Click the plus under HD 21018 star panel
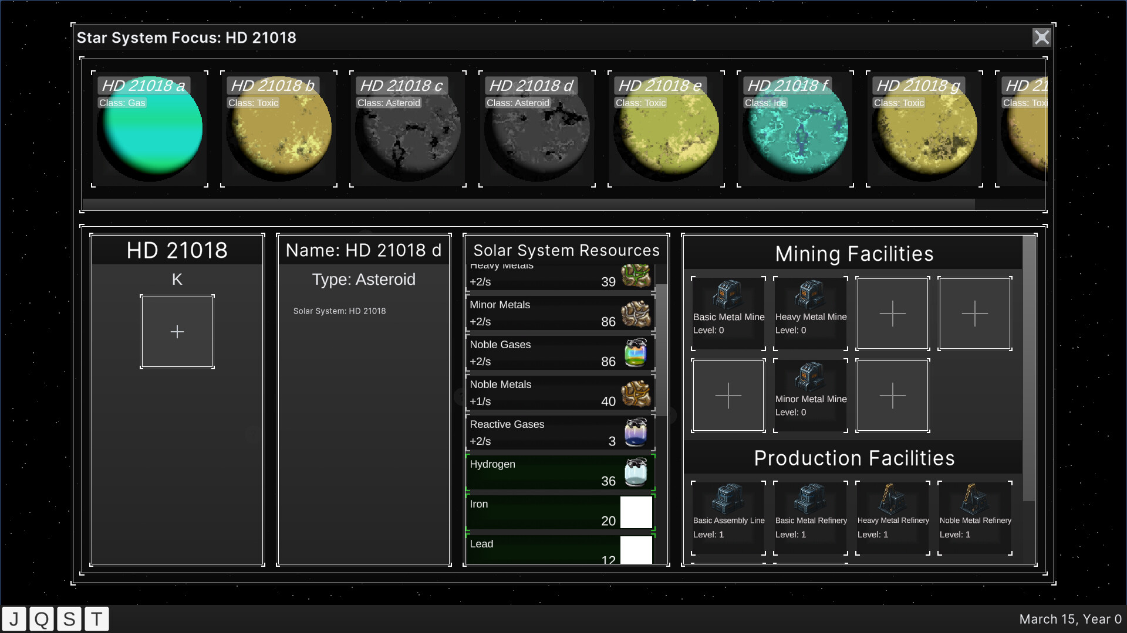The width and height of the screenshot is (1127, 633). click(177, 331)
